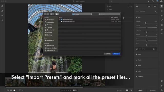Open the Presets panel three-dot menu
This screenshot has height=92, width=164.
tap(129, 6)
